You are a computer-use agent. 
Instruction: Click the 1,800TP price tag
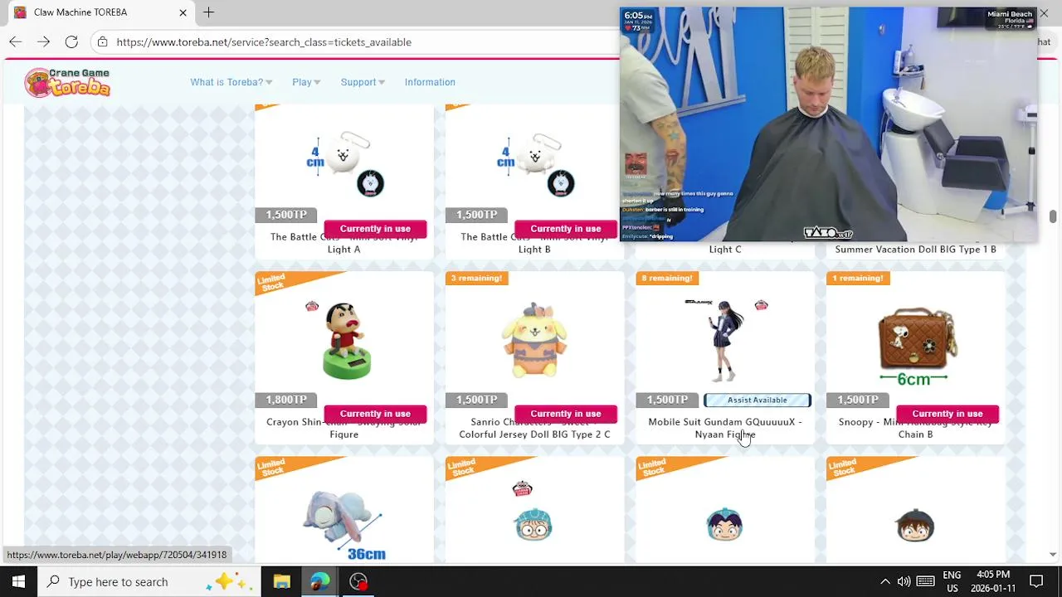pos(286,400)
